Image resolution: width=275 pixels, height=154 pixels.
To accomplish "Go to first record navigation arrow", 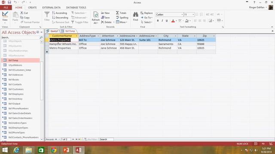I will pyautogui.click(x=56, y=139).
